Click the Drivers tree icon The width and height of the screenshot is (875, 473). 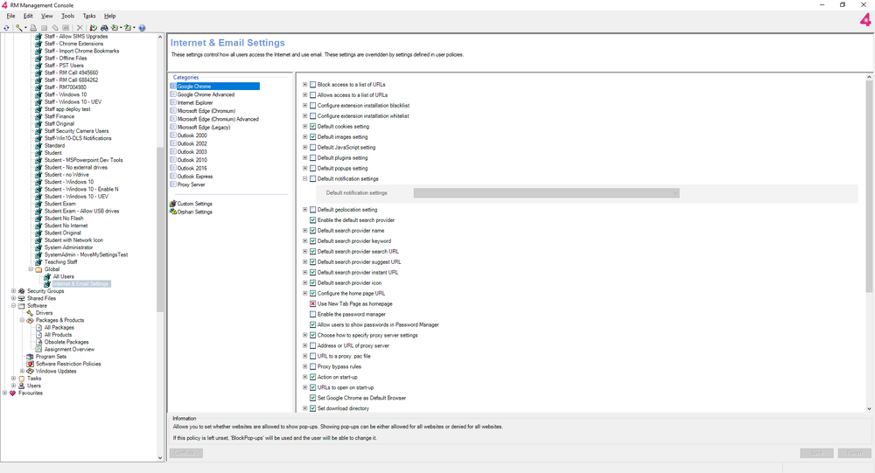click(x=30, y=313)
